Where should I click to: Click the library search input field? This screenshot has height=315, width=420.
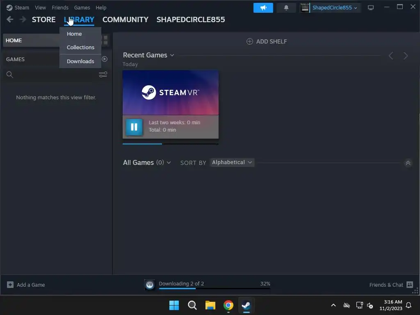coord(56,75)
